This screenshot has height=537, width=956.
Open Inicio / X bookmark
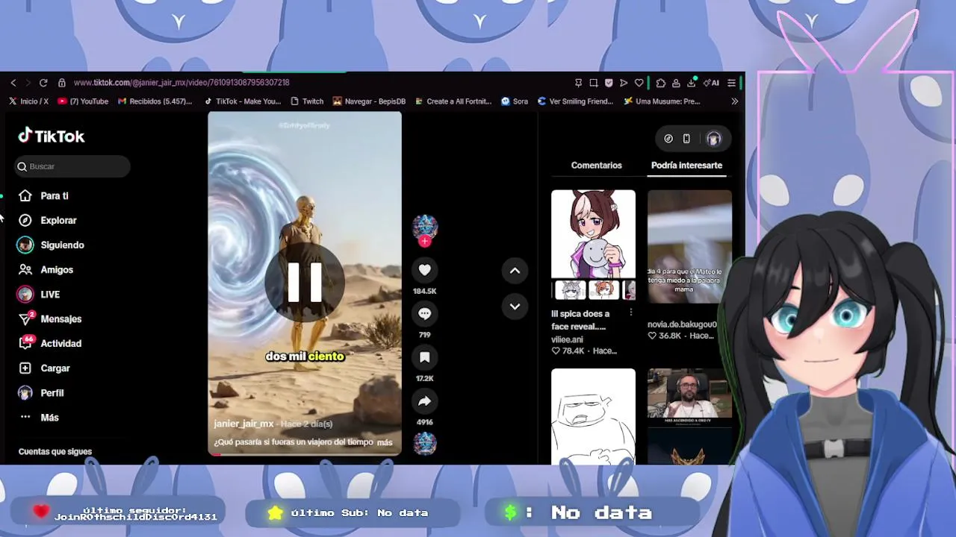28,101
